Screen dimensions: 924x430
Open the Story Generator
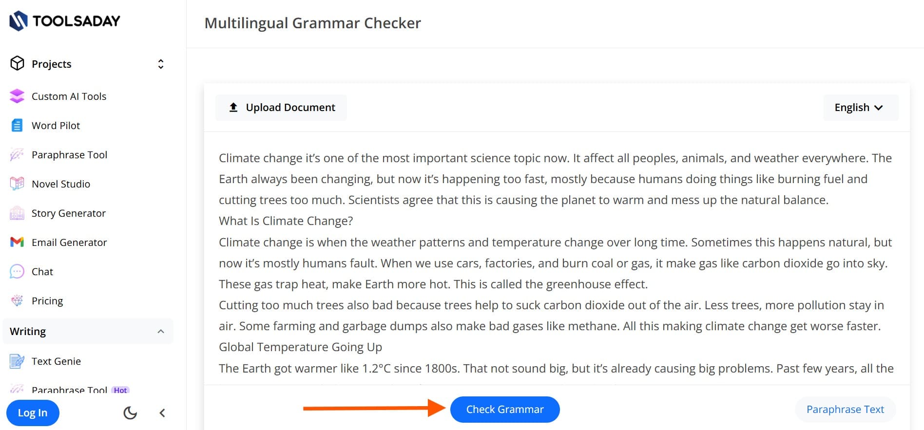coord(69,213)
